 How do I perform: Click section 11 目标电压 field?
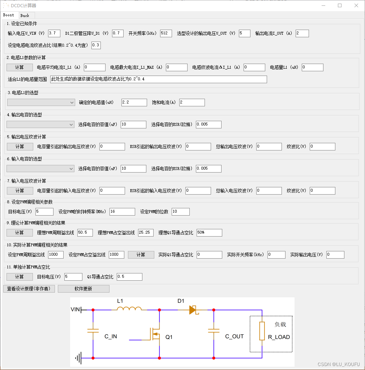(73, 277)
